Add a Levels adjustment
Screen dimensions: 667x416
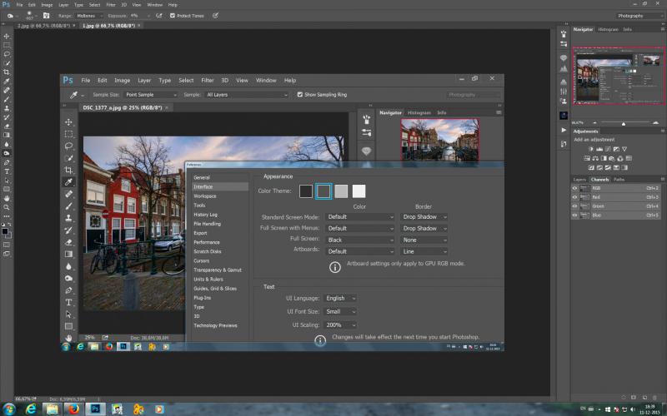pos(599,149)
